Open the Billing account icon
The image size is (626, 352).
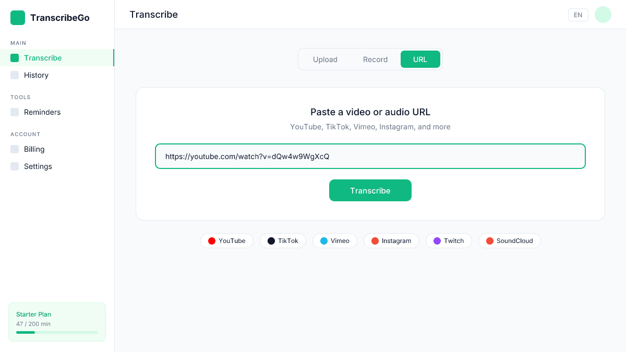(14, 149)
